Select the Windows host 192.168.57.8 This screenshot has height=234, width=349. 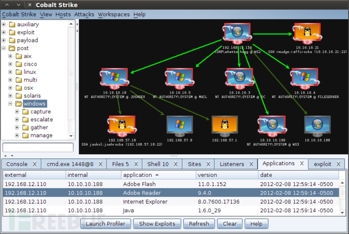180,126
